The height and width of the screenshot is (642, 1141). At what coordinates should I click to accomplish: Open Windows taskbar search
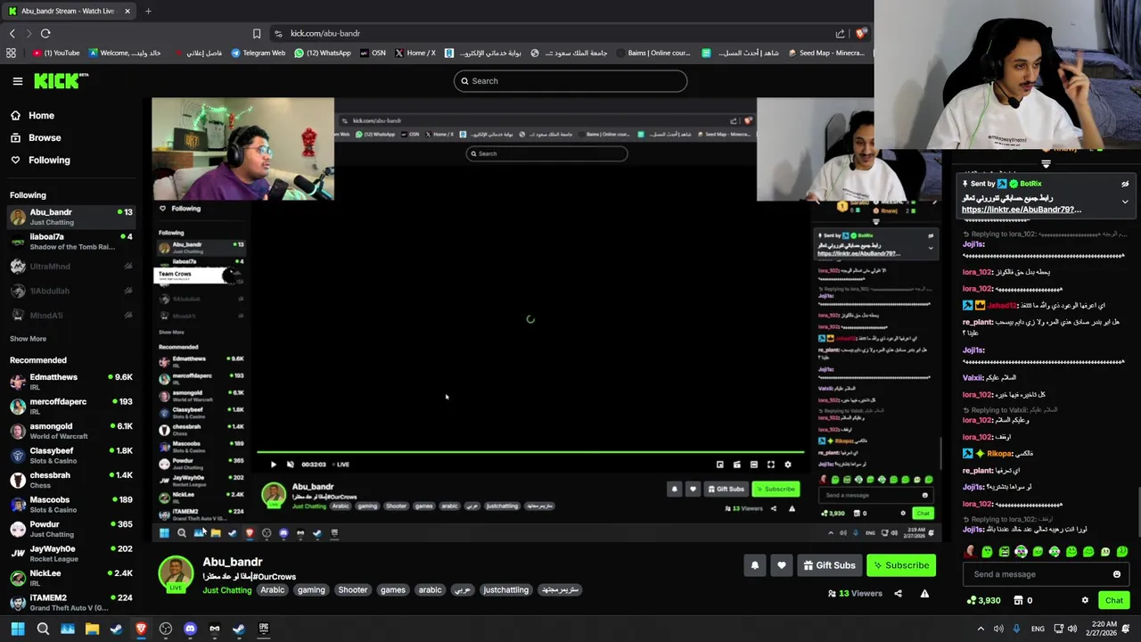43,629
